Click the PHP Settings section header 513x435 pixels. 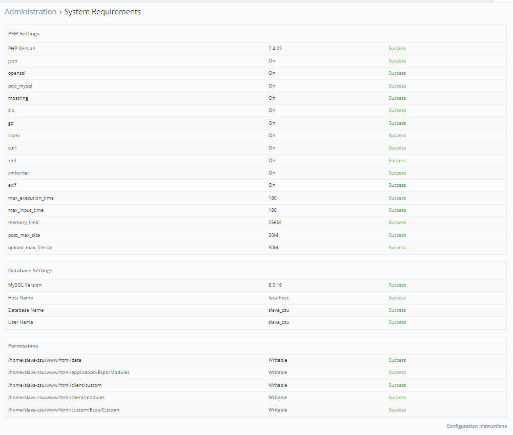tap(24, 34)
